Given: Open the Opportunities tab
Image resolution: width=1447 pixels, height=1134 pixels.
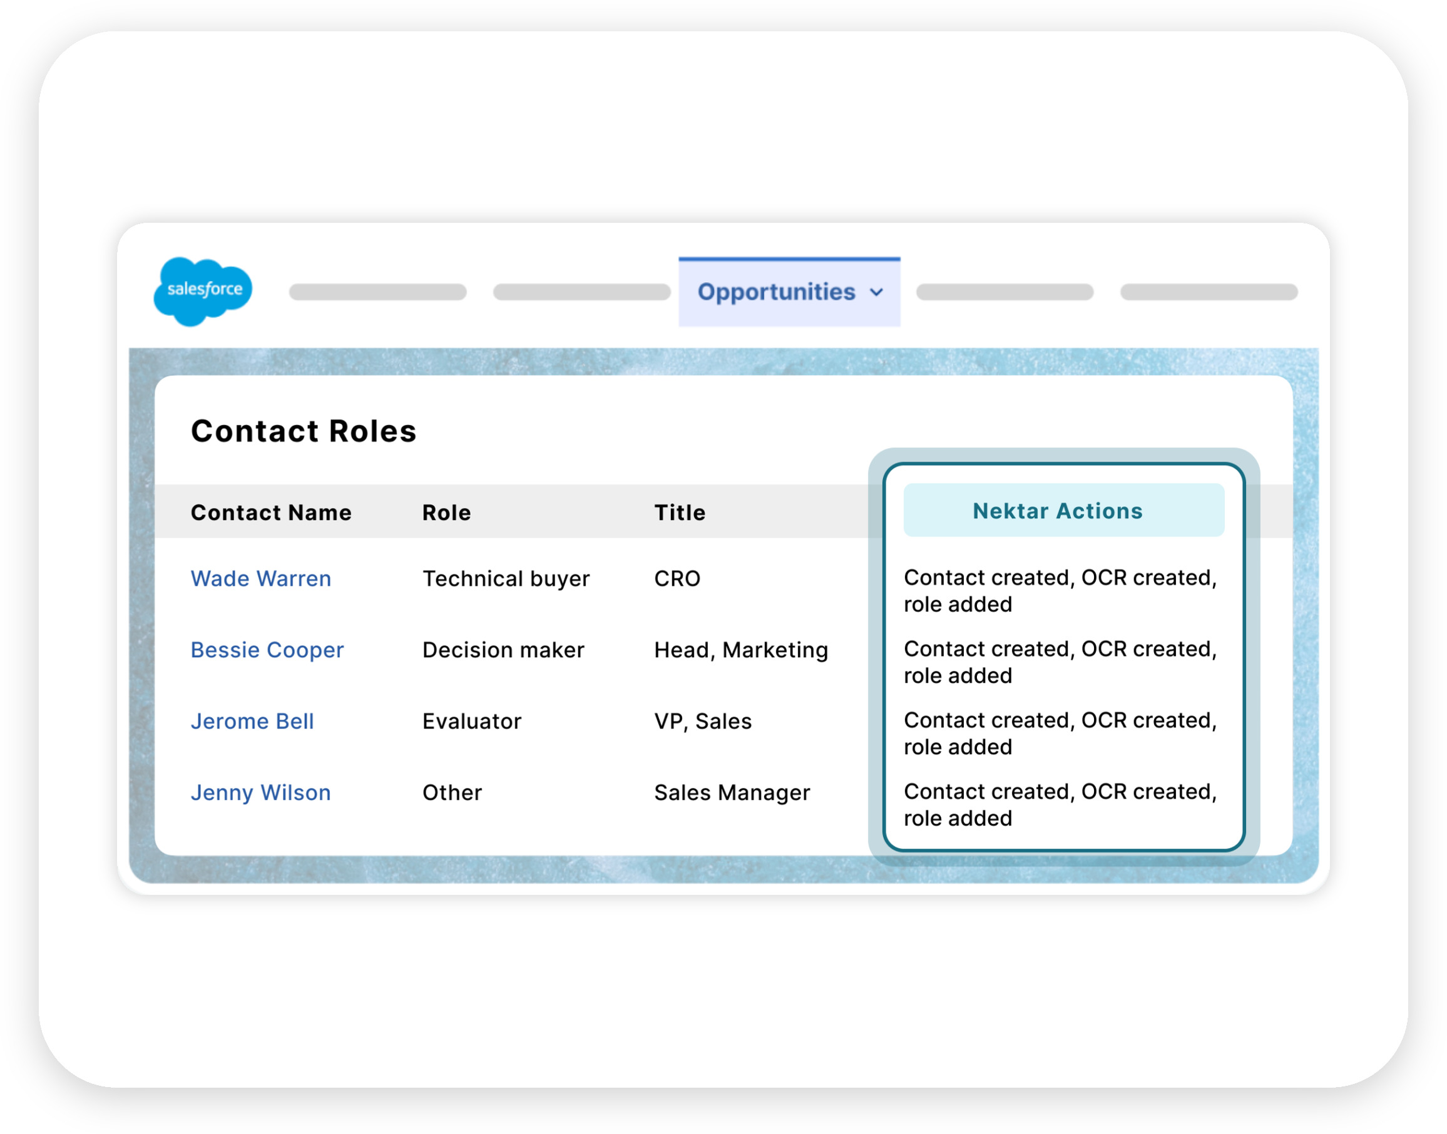Looking at the screenshot, I should click(x=789, y=292).
